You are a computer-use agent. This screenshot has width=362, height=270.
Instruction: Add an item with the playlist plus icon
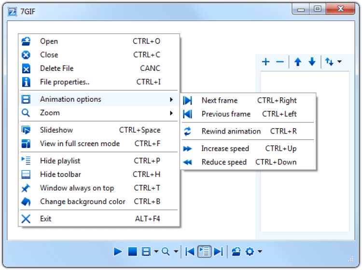point(266,62)
